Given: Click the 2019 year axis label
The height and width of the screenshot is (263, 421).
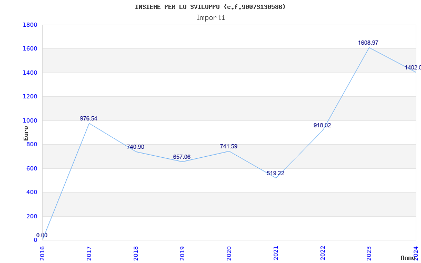Looking at the screenshot, I should pos(182,254).
